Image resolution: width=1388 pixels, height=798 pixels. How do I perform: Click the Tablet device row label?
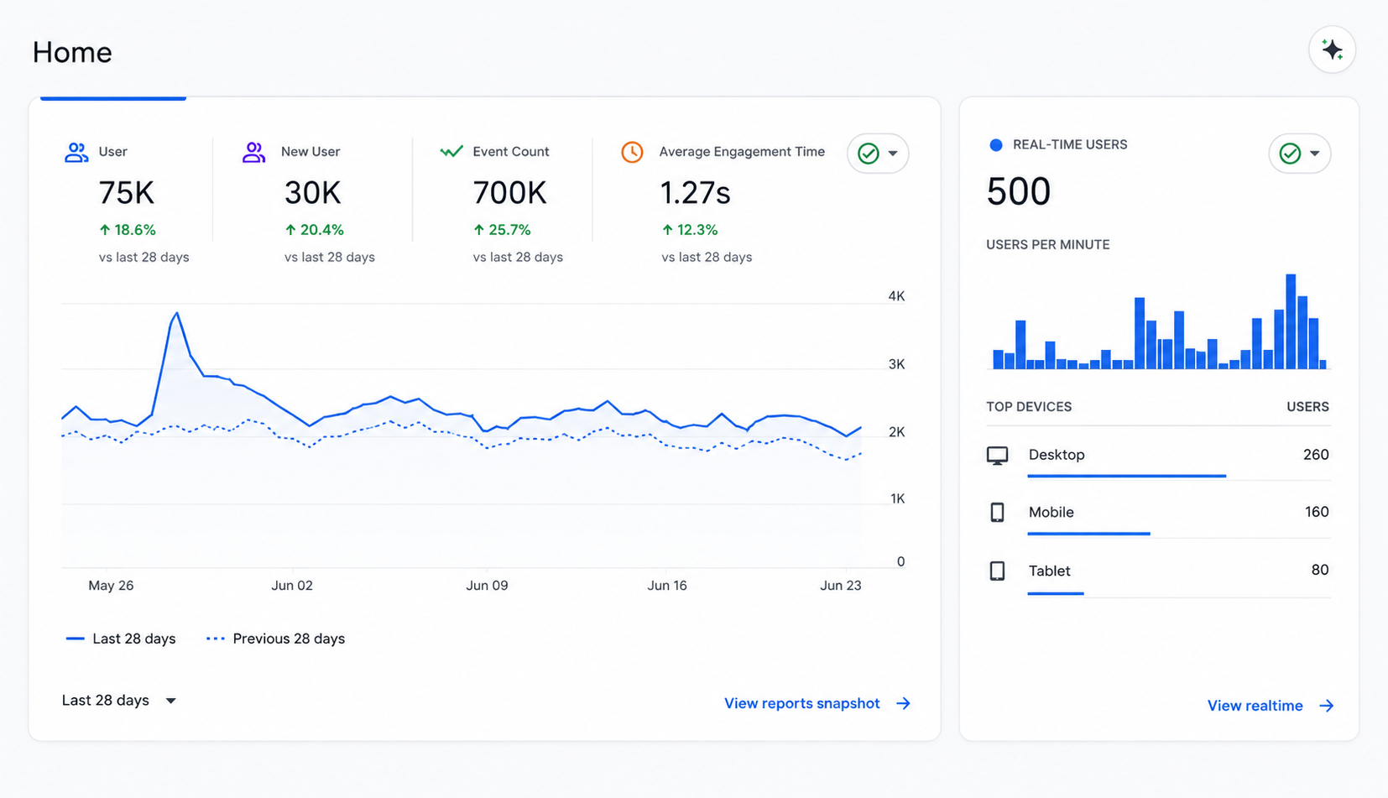pyautogui.click(x=1050, y=571)
